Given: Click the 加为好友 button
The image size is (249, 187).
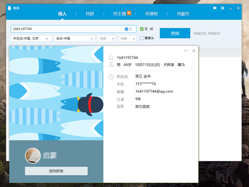Looking at the screenshot, I should 56,171.
